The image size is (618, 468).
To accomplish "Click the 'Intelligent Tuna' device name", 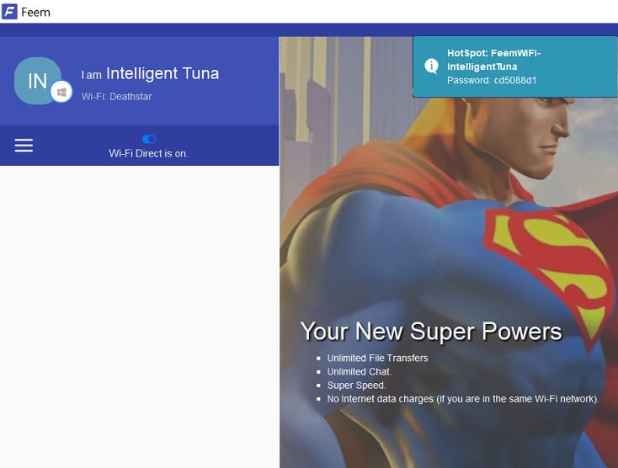I will click(x=162, y=73).
